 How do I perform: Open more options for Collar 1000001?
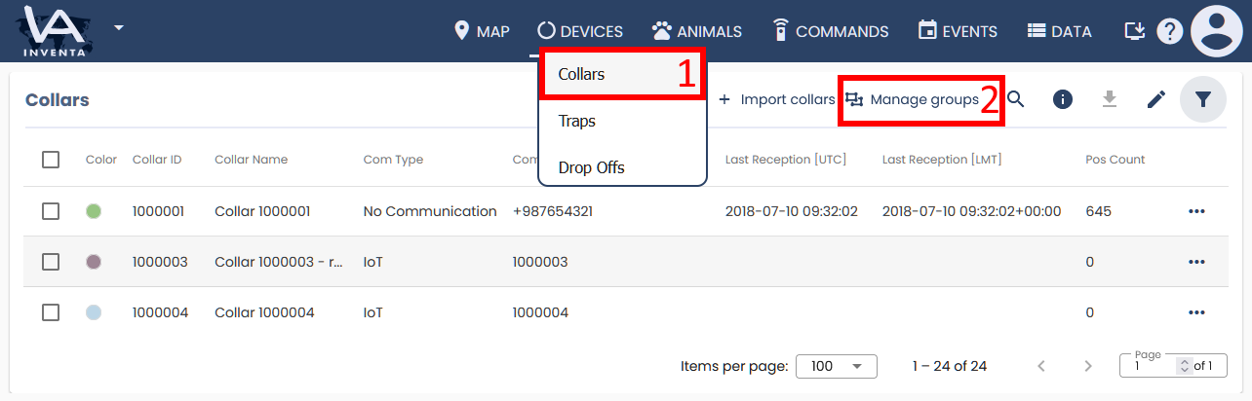[1196, 211]
